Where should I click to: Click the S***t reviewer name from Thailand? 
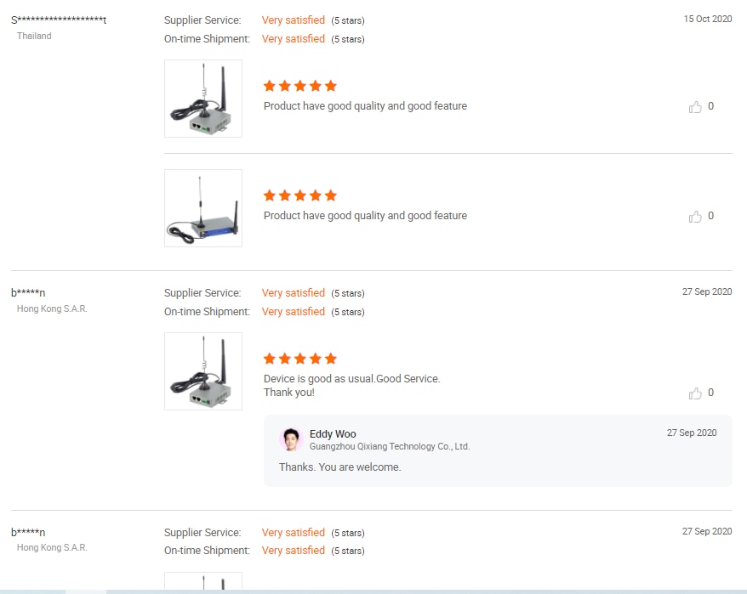coord(59,20)
